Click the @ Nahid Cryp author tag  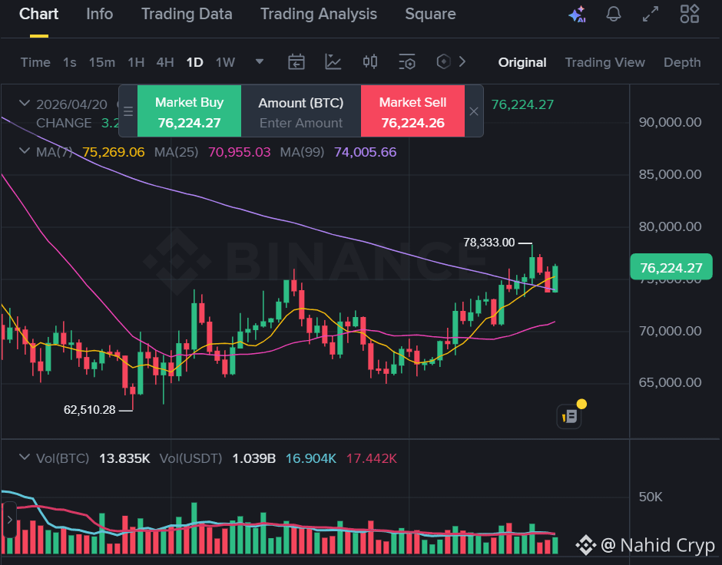[x=645, y=545]
